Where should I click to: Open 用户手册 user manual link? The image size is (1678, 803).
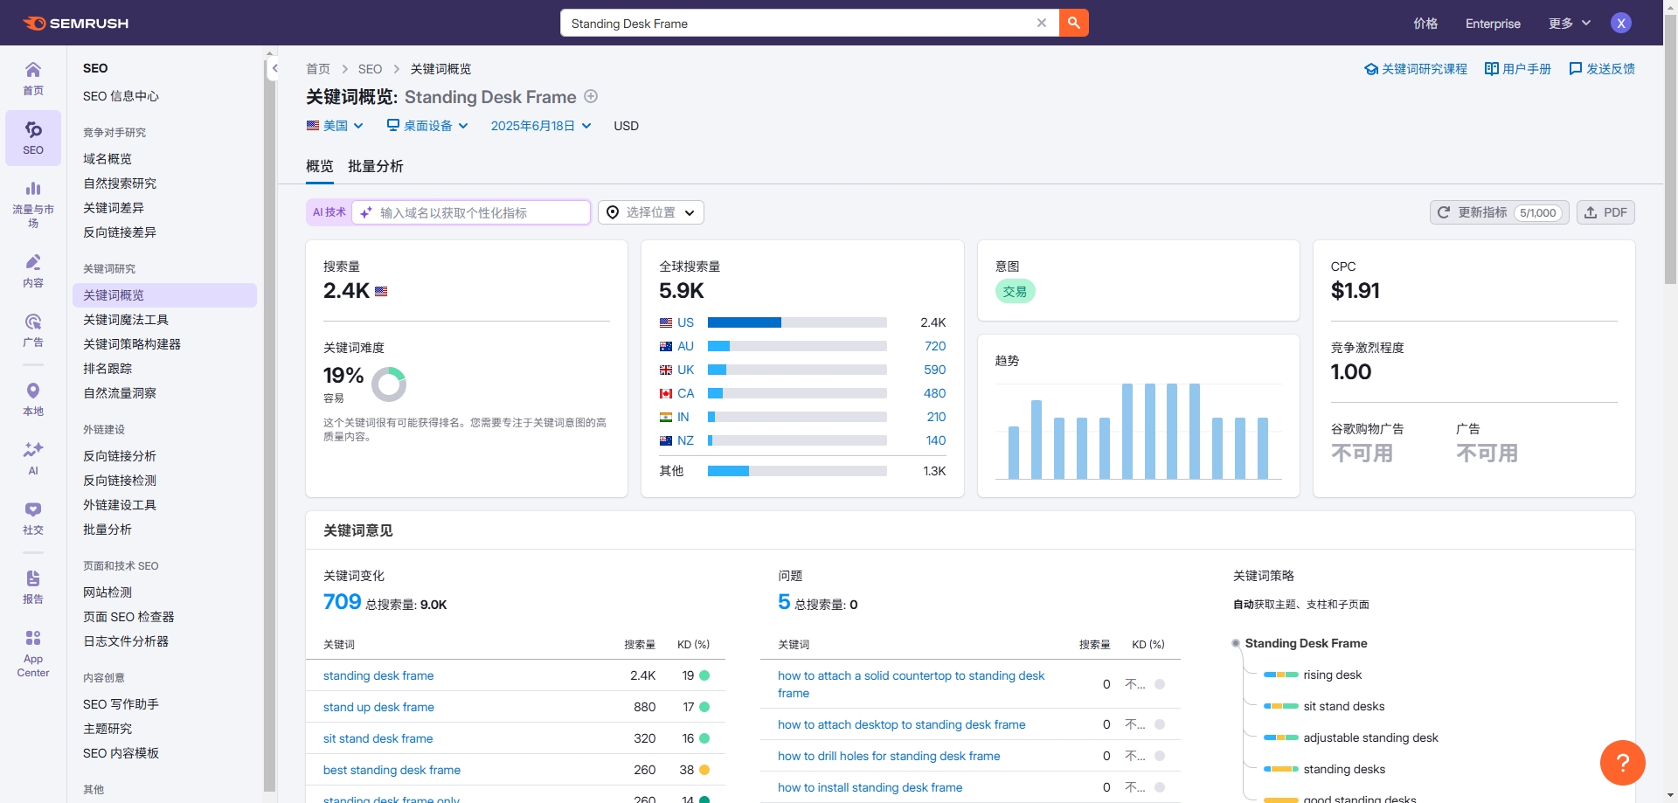(x=1518, y=69)
